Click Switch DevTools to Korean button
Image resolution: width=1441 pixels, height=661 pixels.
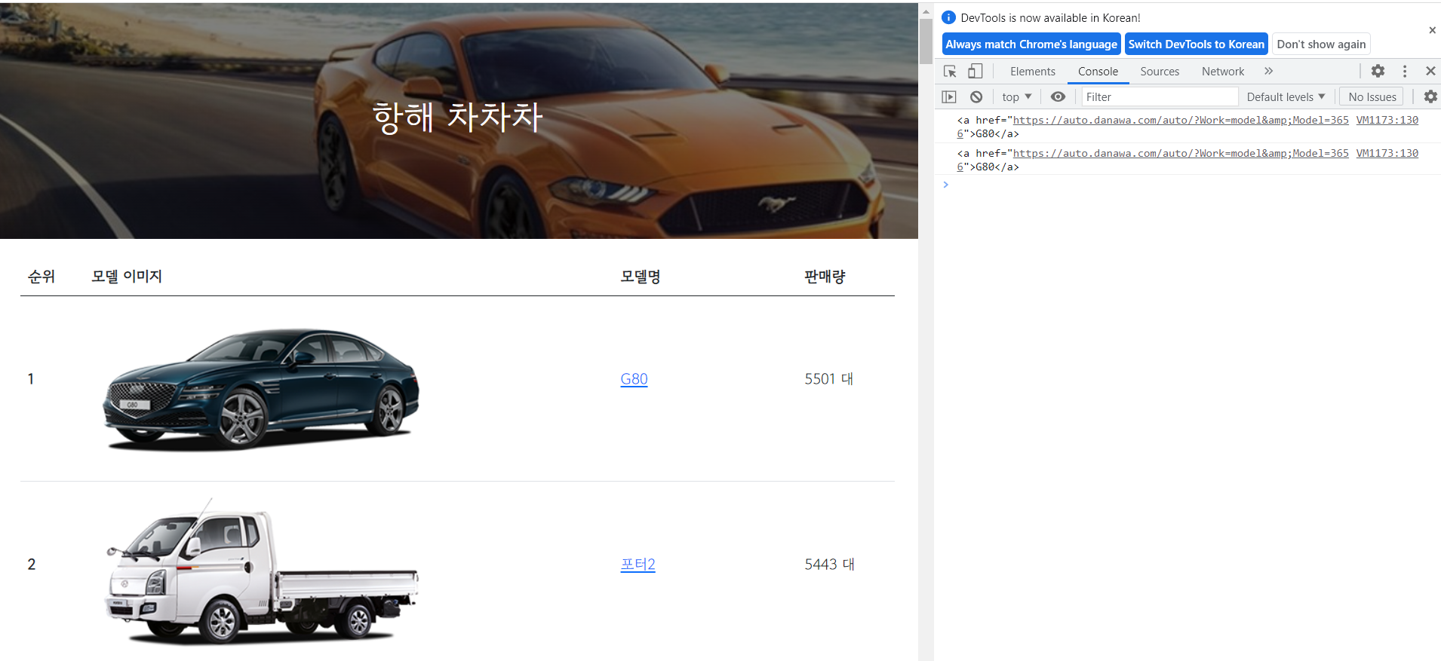[1196, 44]
